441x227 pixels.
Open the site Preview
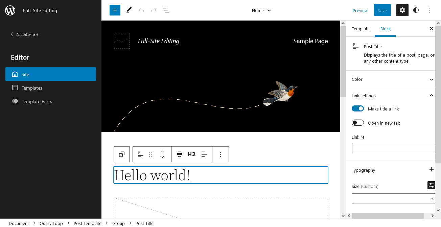point(360,10)
